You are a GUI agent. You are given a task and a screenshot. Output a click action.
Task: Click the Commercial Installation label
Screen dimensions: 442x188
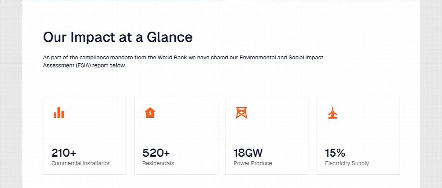(81, 163)
